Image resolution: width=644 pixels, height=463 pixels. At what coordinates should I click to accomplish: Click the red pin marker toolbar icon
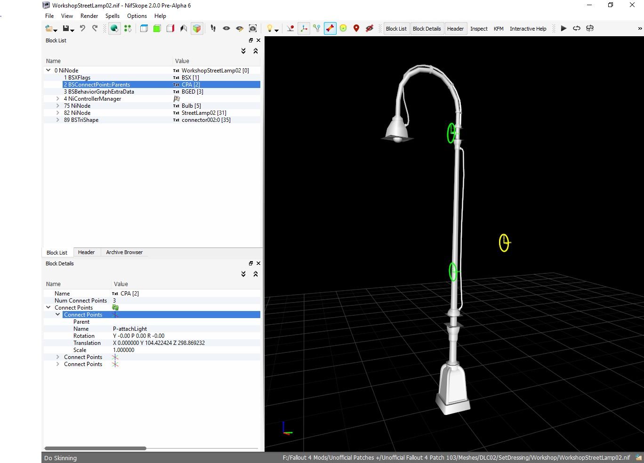click(356, 29)
